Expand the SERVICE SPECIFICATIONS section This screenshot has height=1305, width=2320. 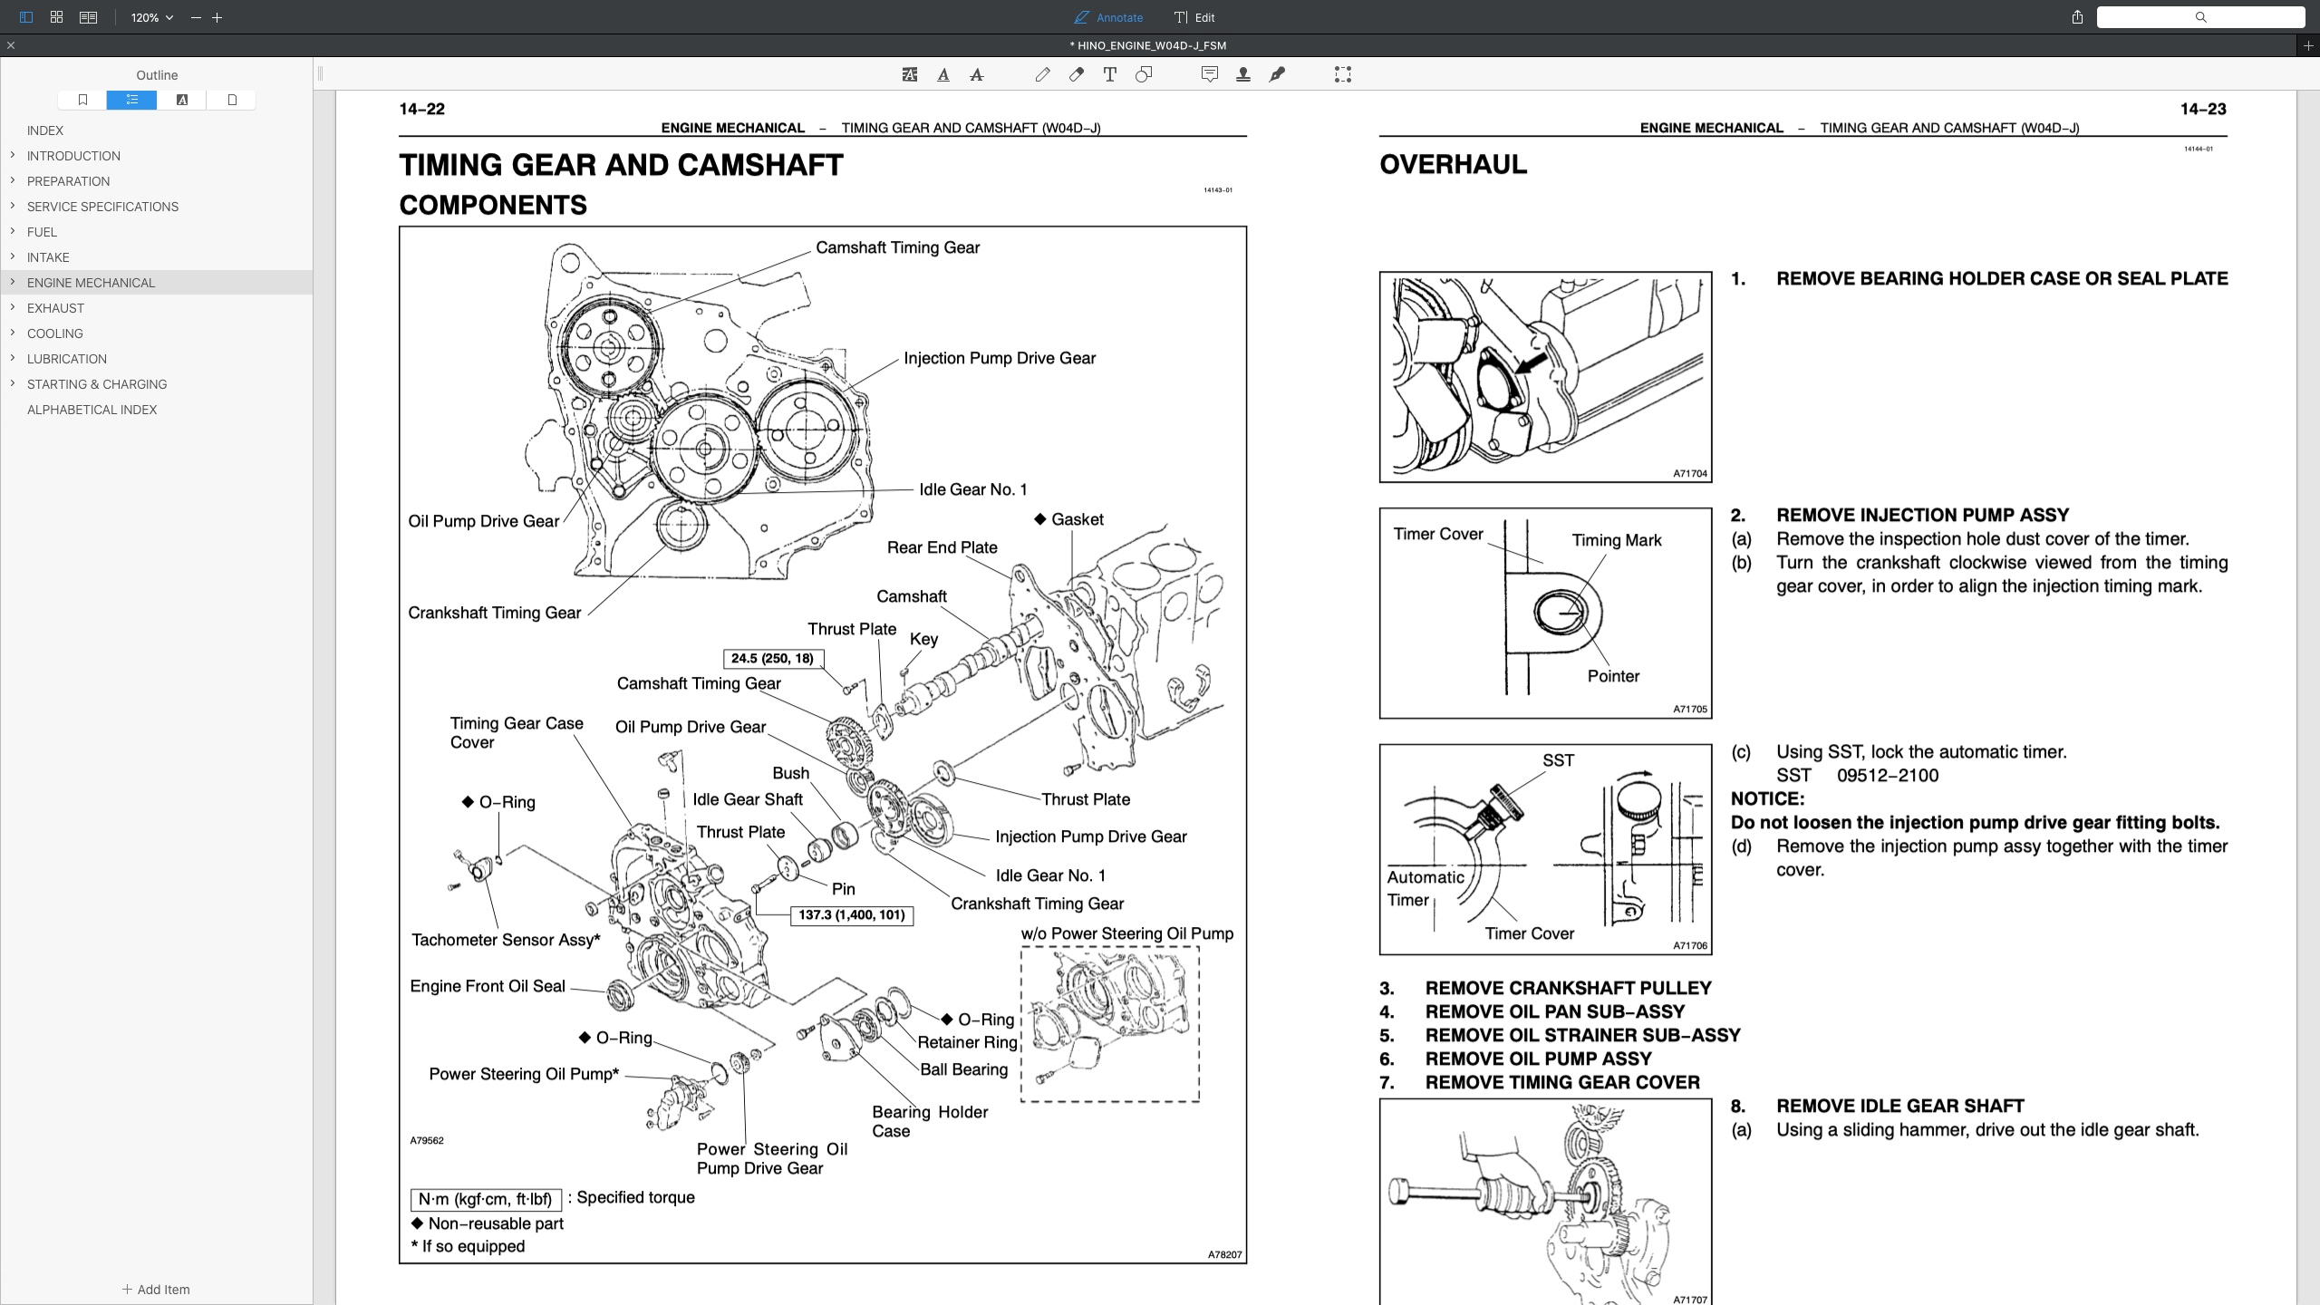pyautogui.click(x=13, y=207)
